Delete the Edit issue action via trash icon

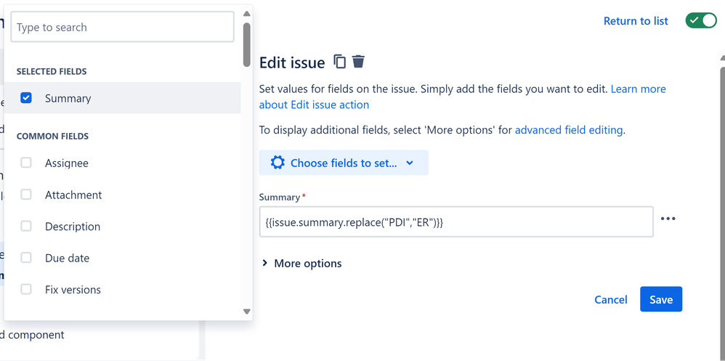[358, 62]
